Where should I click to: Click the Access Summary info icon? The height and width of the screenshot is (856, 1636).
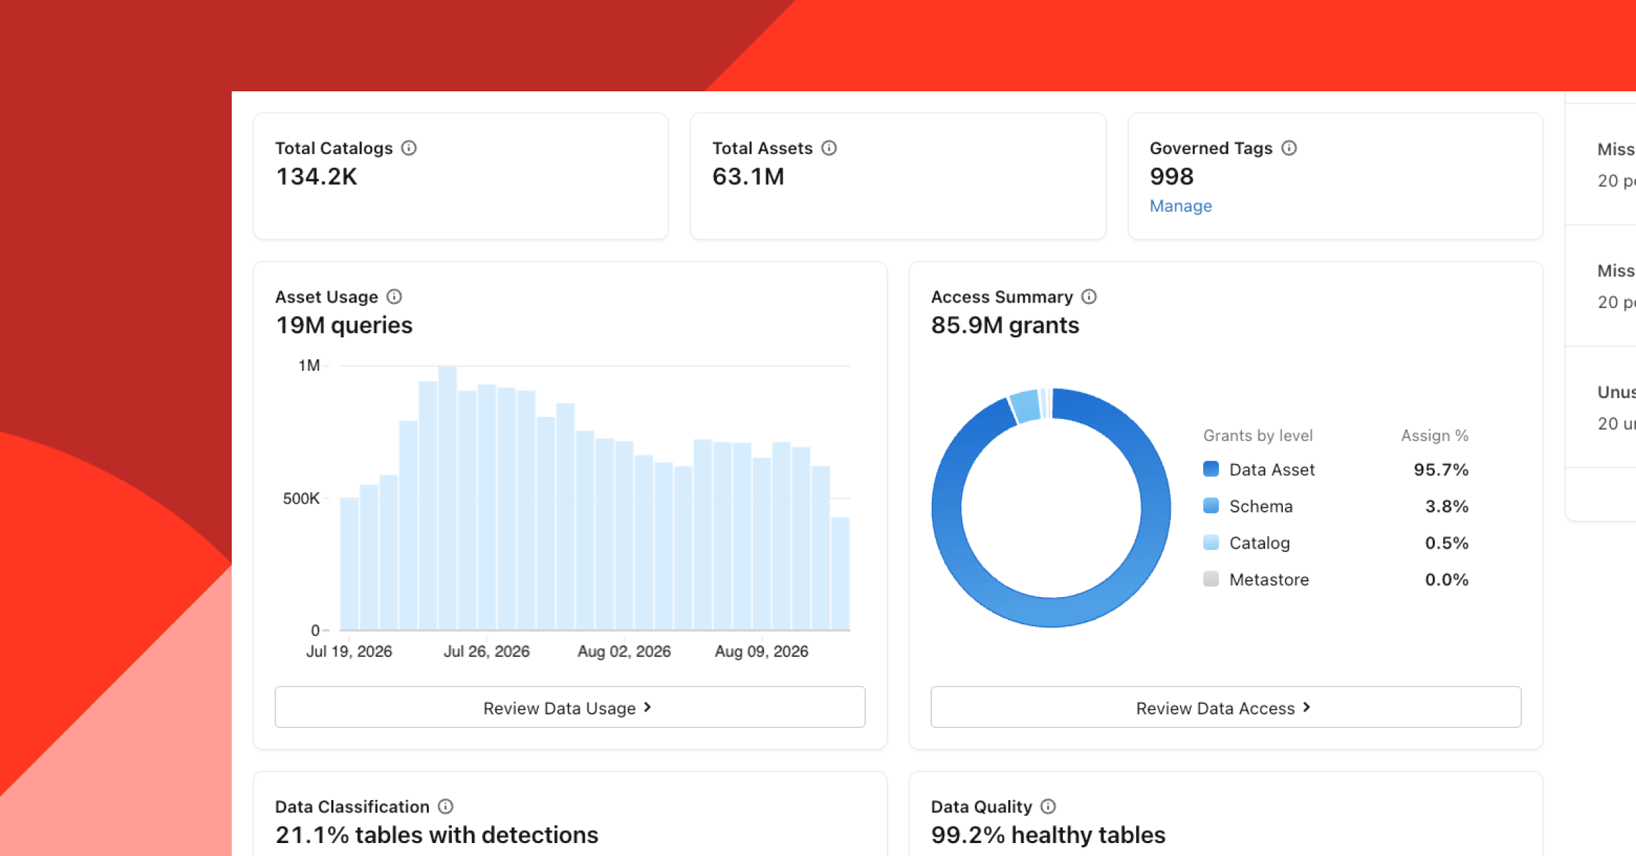click(1089, 296)
